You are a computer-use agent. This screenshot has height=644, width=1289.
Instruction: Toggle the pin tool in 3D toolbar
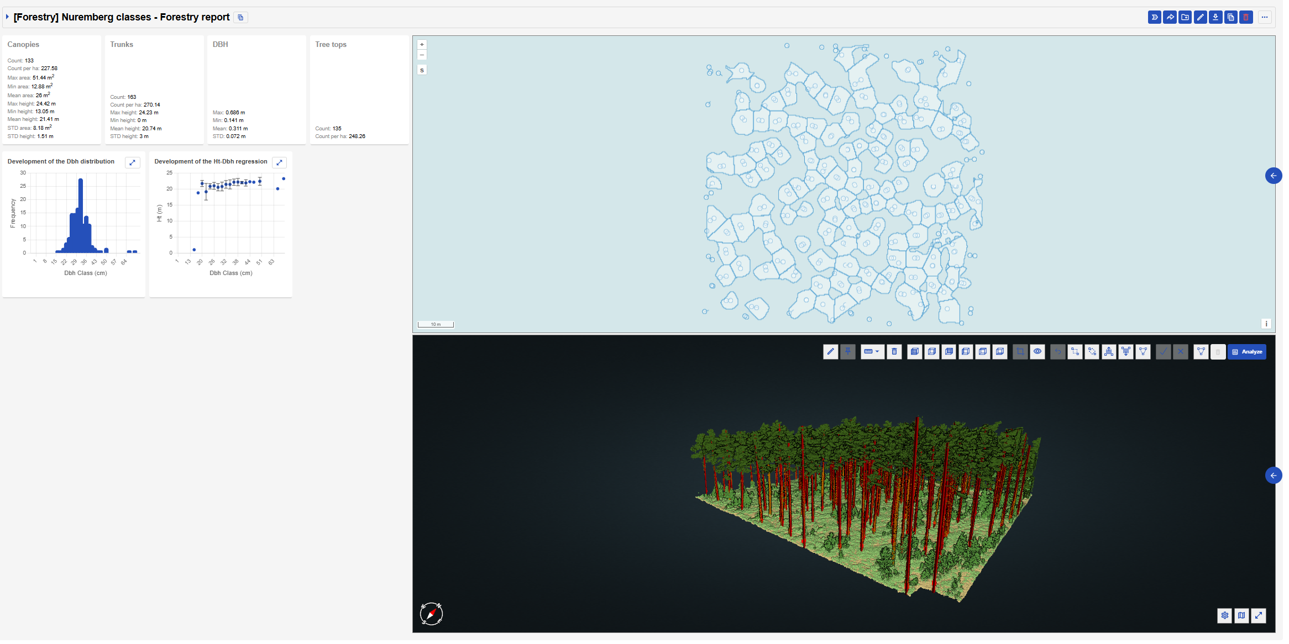pos(847,351)
